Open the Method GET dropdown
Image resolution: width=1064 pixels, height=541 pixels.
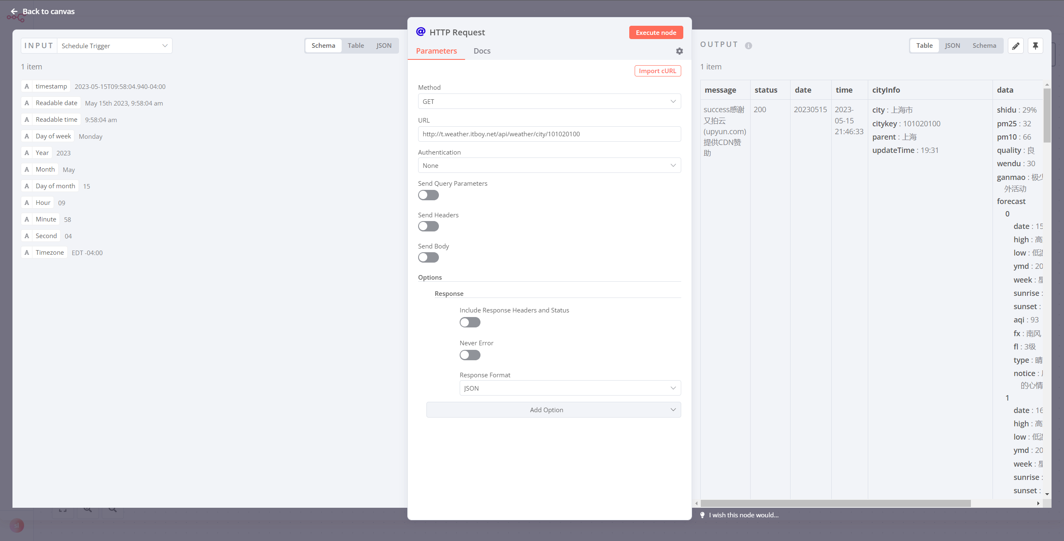point(549,101)
